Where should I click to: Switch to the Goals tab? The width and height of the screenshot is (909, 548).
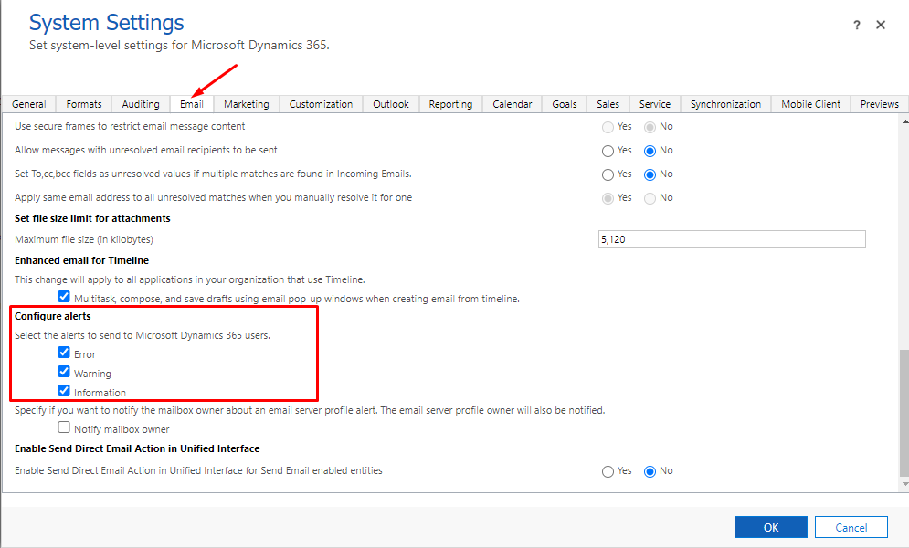564,103
